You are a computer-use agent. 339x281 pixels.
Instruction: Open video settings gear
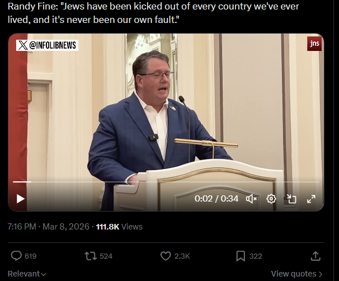[271, 199]
